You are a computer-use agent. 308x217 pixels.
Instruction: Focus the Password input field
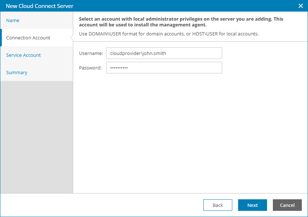point(164,68)
